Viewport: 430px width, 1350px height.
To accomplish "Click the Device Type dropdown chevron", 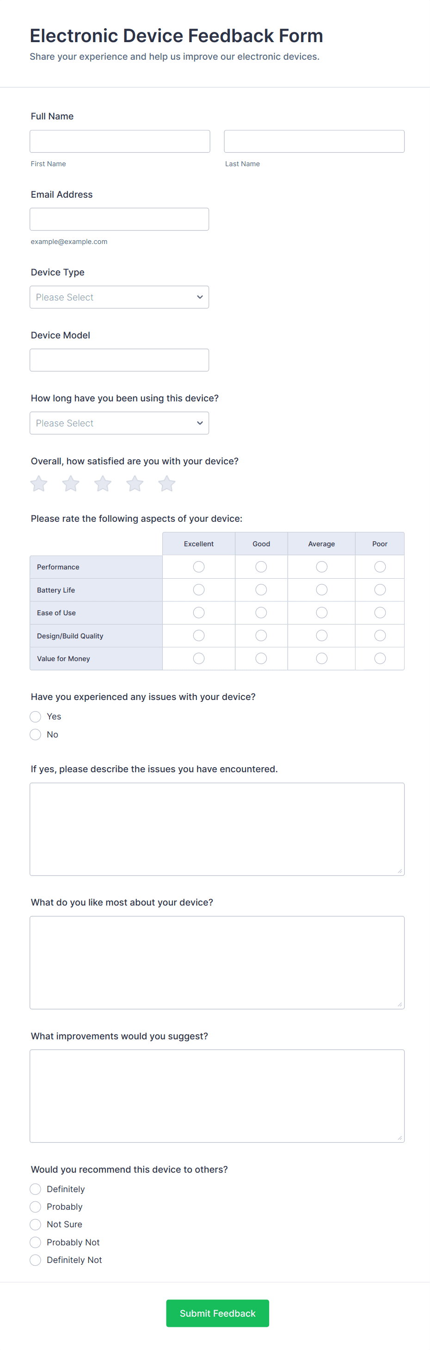I will [199, 297].
